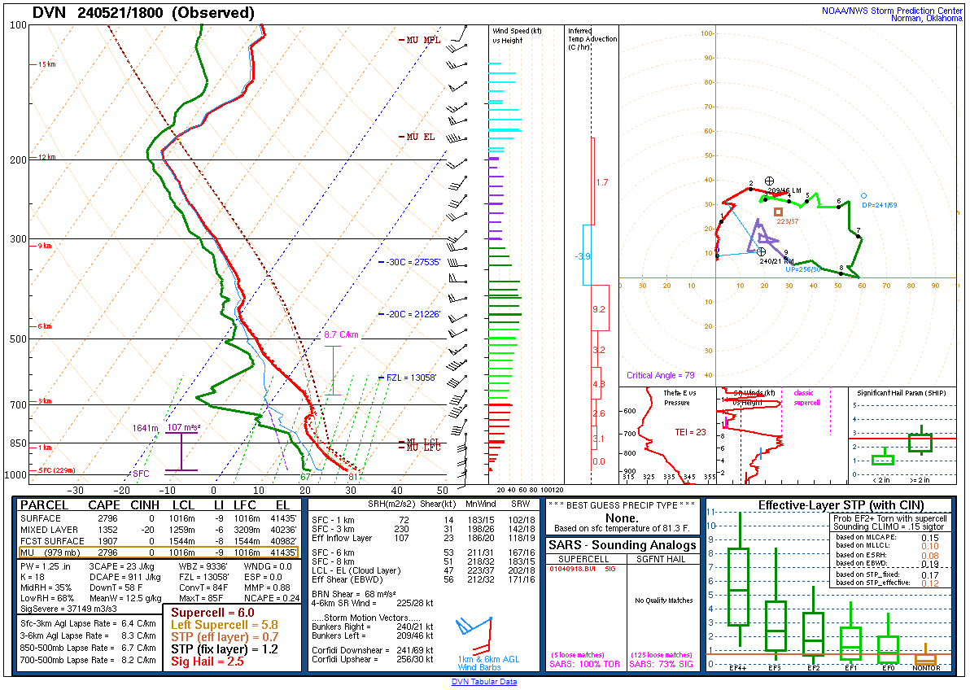Click the Corfidi downshear DP=241/69 circle

point(863,195)
